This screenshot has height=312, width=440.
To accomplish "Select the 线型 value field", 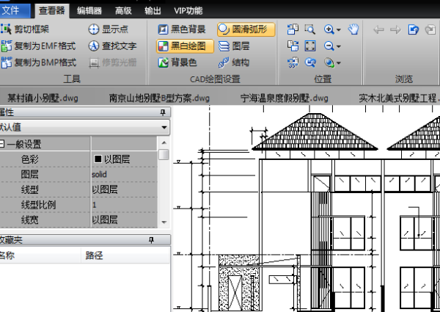I will tap(125, 189).
